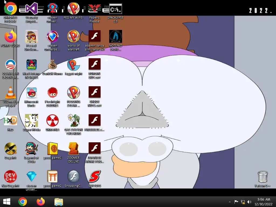Open the Bejeweled gem icon labeled steven universe
276x207 pixels.
[53, 36]
